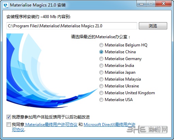Uncheck the user experience feedback checkbox
Image resolution: width=174 pixels, height=140 pixels.
pyautogui.click(x=9, y=117)
